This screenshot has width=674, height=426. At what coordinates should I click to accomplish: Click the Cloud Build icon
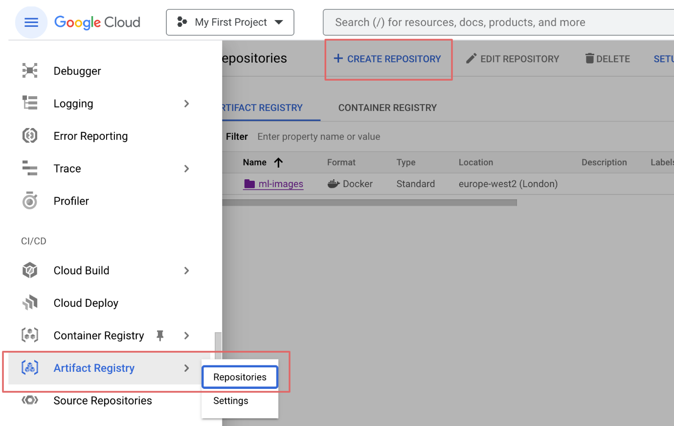pos(30,270)
